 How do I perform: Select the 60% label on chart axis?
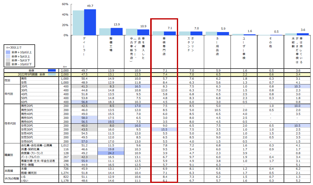pos(65,4)
